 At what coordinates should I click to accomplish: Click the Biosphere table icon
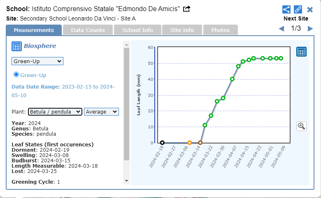(x=16, y=46)
